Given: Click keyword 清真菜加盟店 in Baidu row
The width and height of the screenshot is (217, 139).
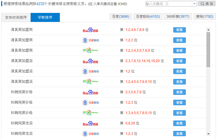Looking at the screenshot, I should click(x=22, y=61).
